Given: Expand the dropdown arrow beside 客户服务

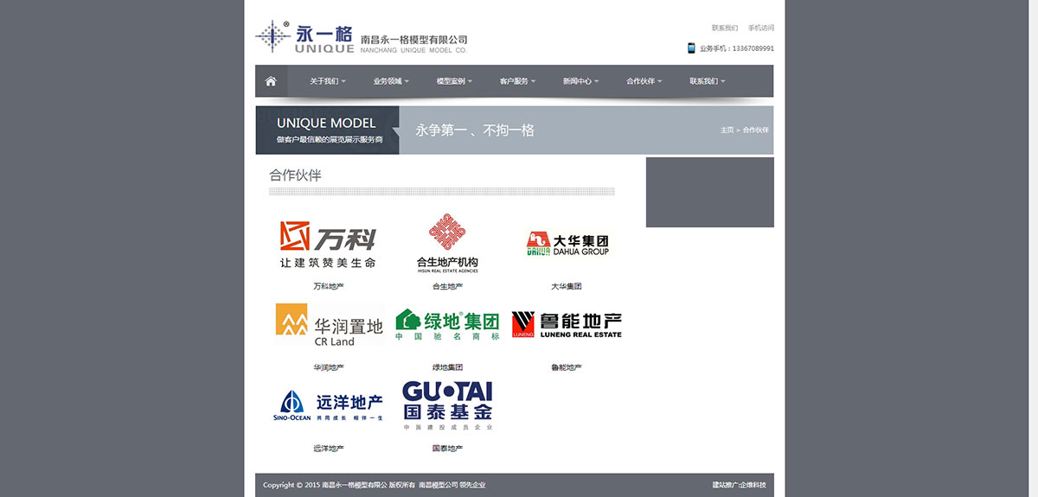Looking at the screenshot, I should pyautogui.click(x=533, y=82).
